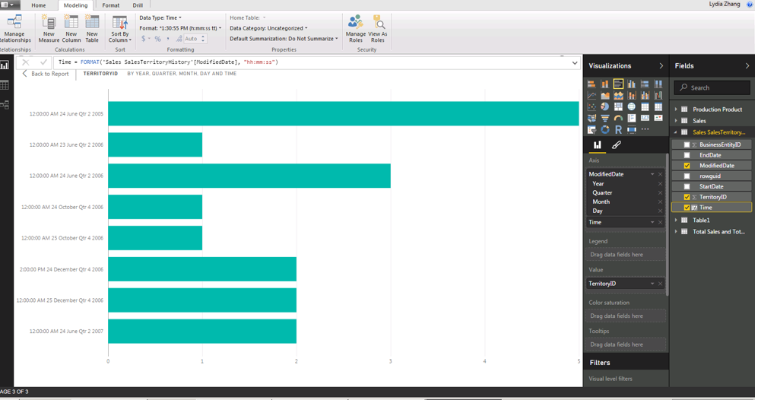The height and width of the screenshot is (400, 758).
Task: Collapse the Visualizations pane
Action: 661,66
